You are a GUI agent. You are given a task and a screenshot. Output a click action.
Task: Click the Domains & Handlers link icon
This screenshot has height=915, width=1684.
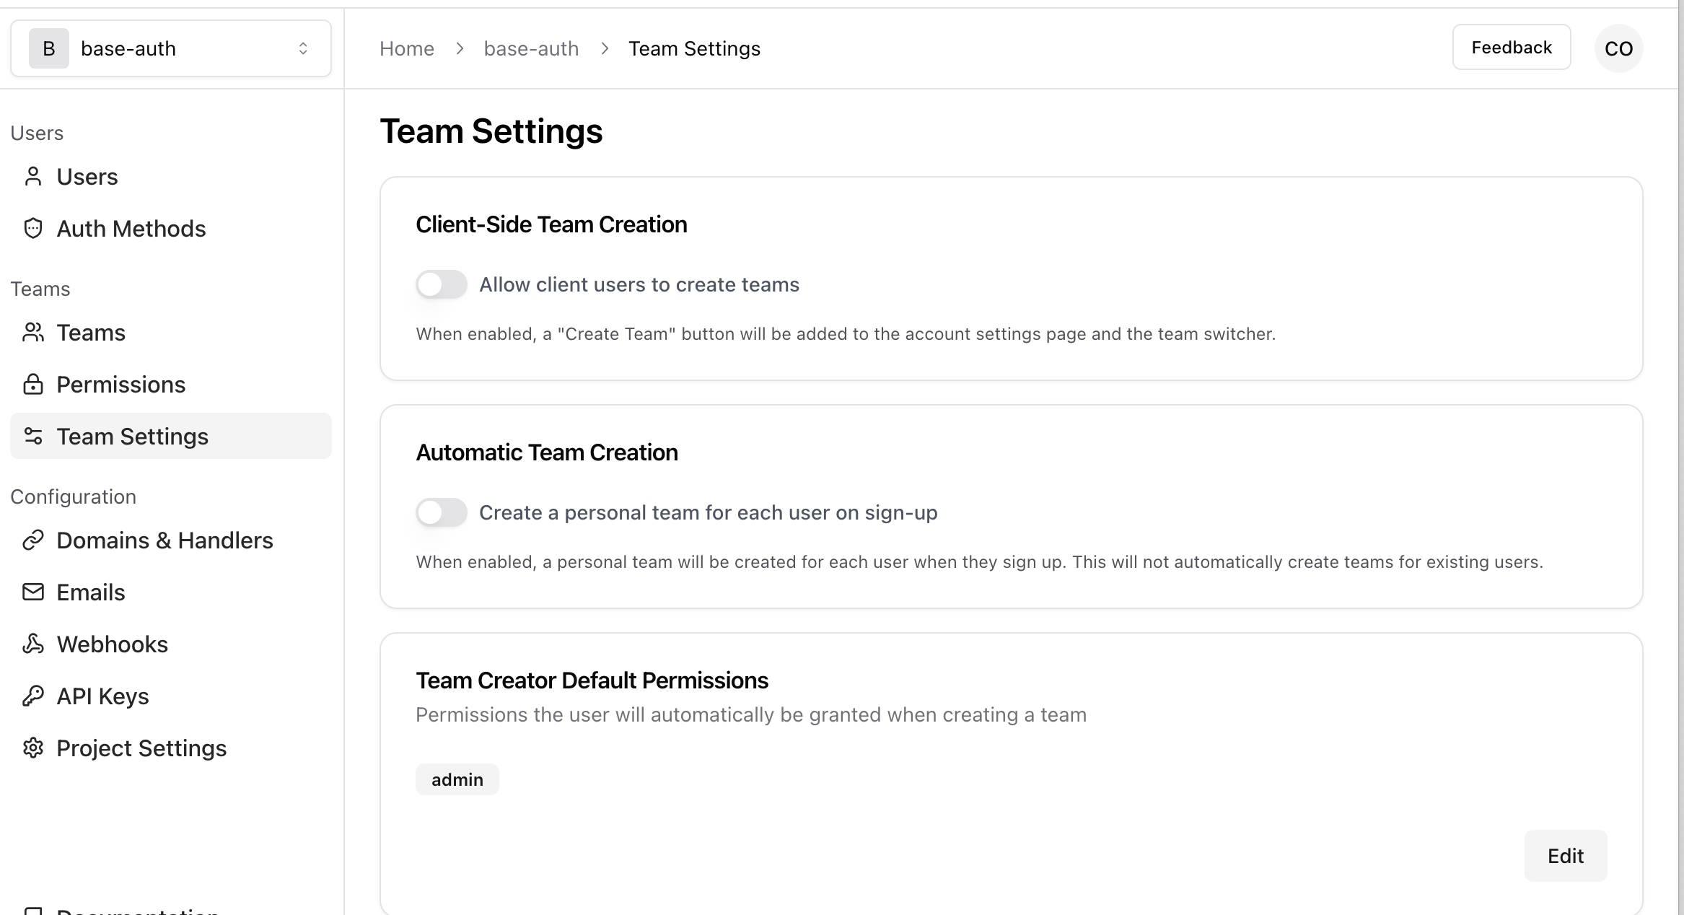pos(33,540)
